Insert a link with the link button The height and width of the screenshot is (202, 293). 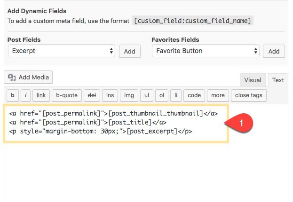(x=41, y=95)
